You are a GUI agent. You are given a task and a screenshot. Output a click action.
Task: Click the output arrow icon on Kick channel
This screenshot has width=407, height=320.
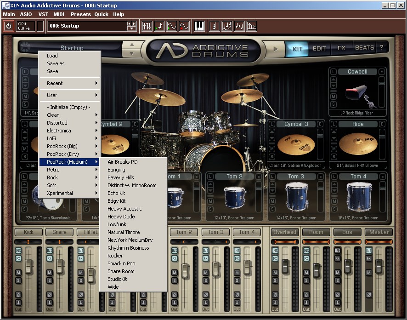click(x=18, y=303)
